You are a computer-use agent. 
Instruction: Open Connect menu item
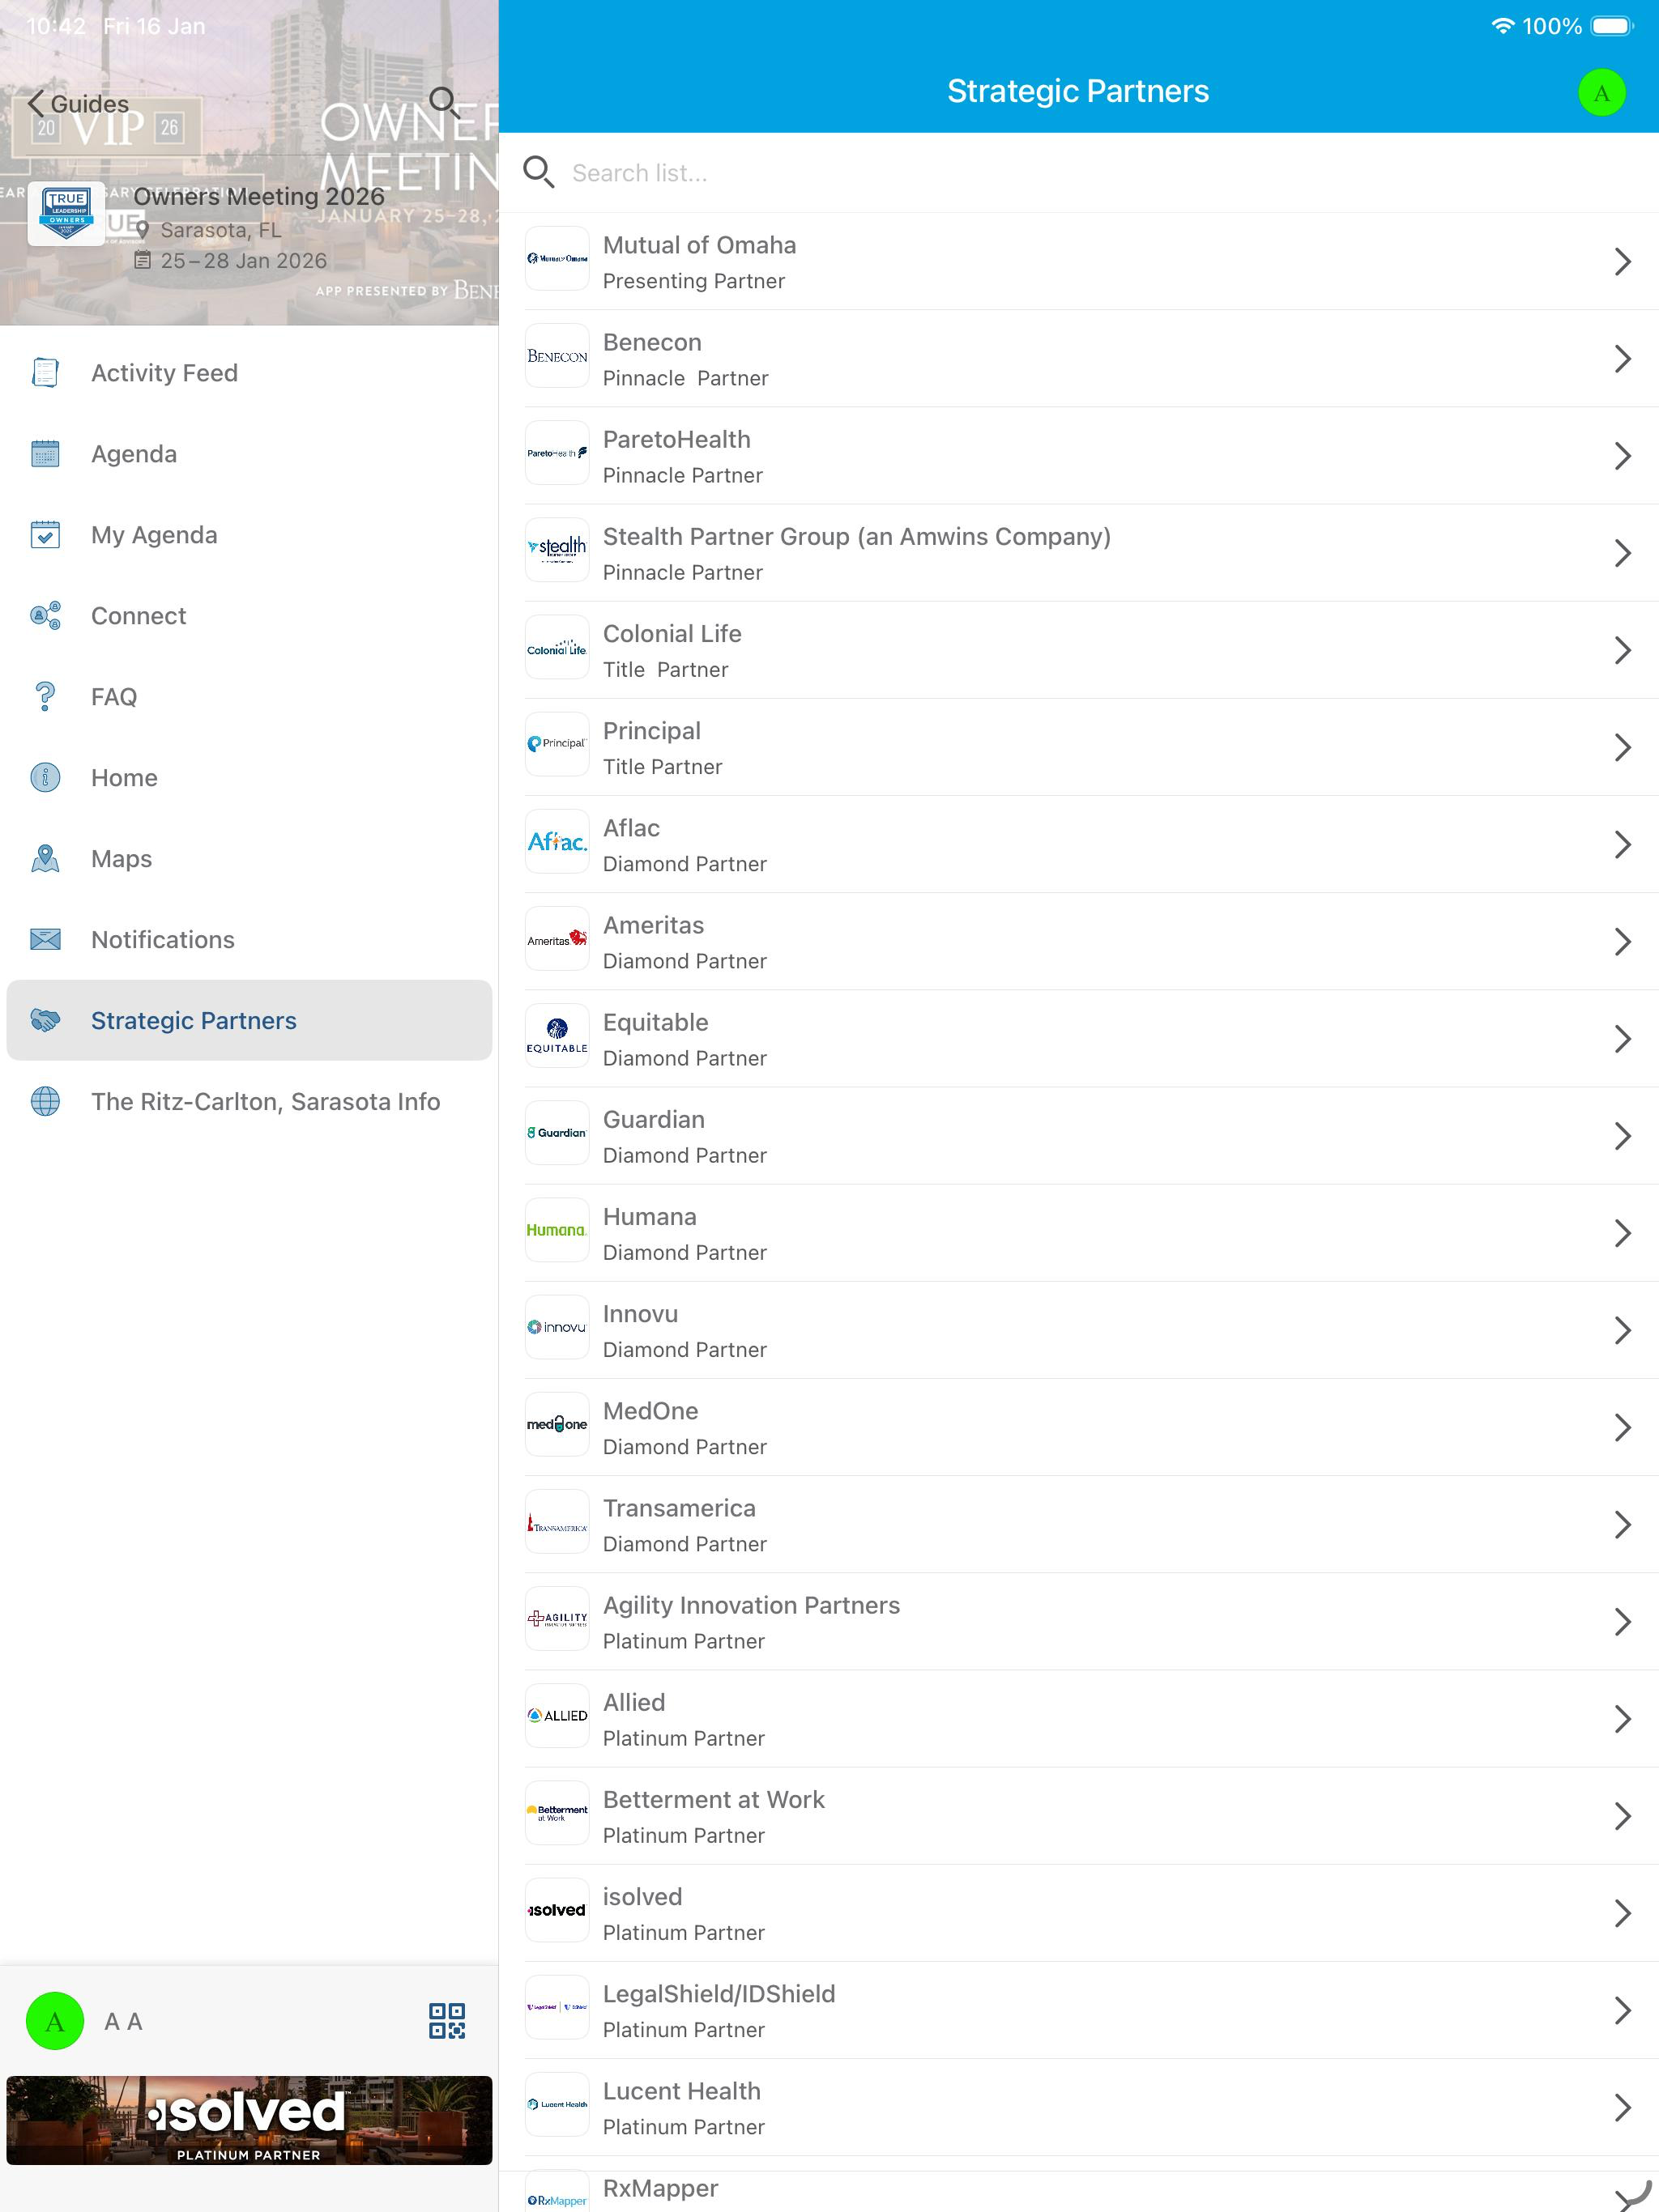click(x=249, y=616)
